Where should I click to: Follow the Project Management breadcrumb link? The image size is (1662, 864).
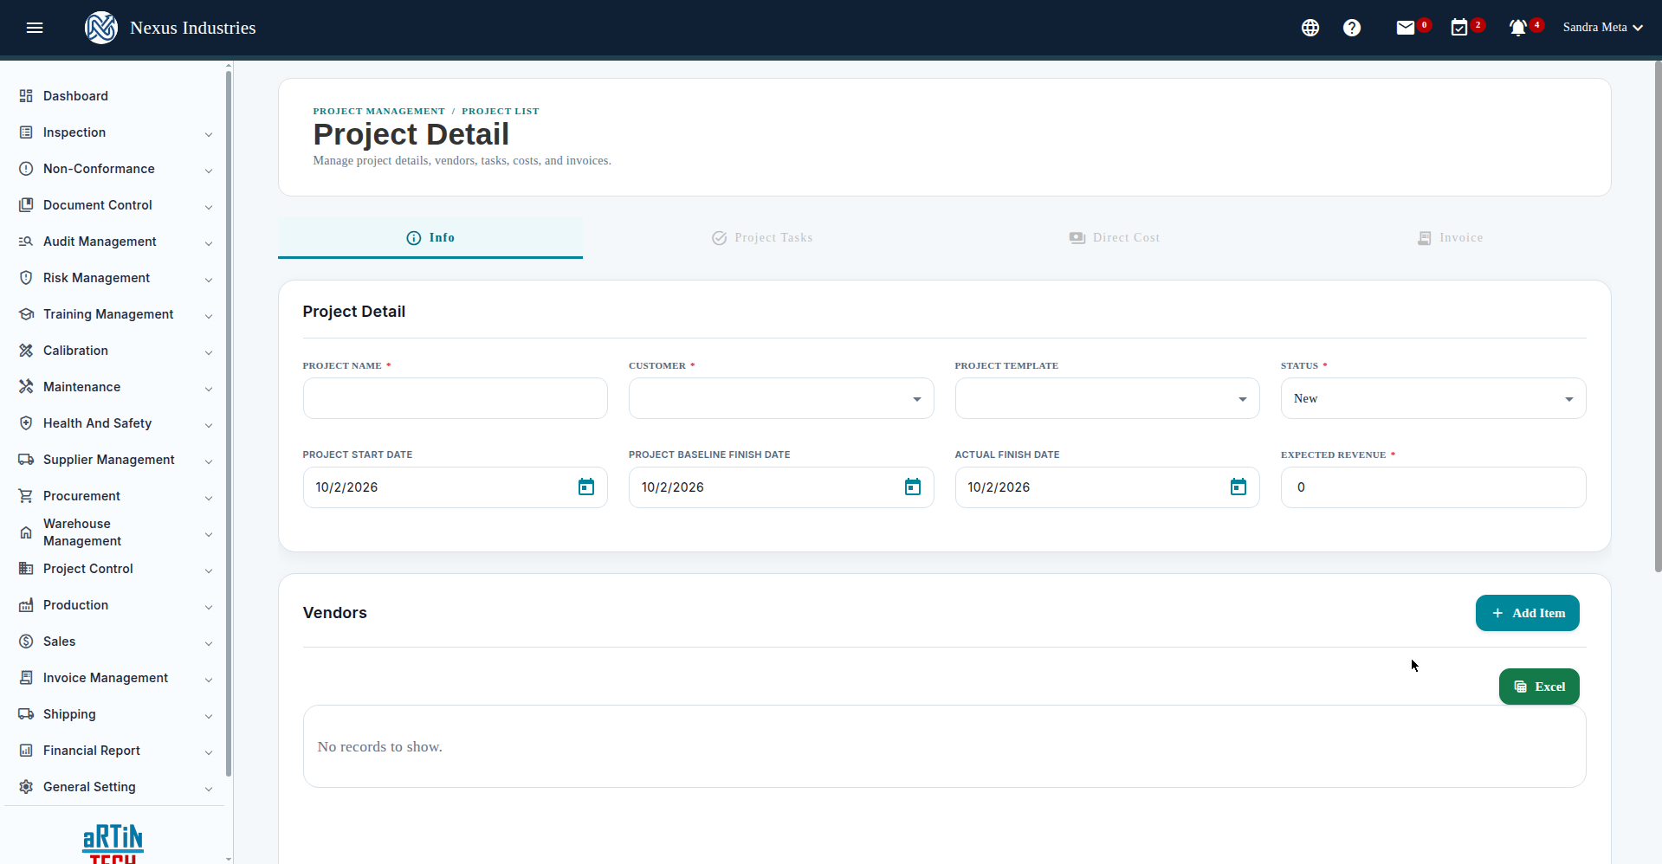[379, 111]
